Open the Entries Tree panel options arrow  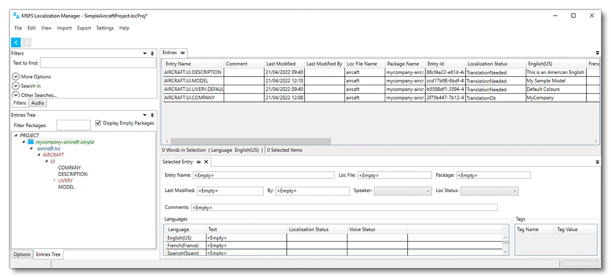point(145,115)
